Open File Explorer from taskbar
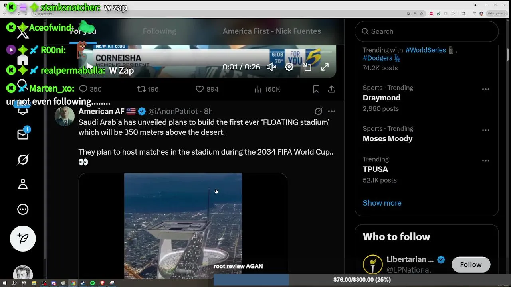 click(x=34, y=283)
